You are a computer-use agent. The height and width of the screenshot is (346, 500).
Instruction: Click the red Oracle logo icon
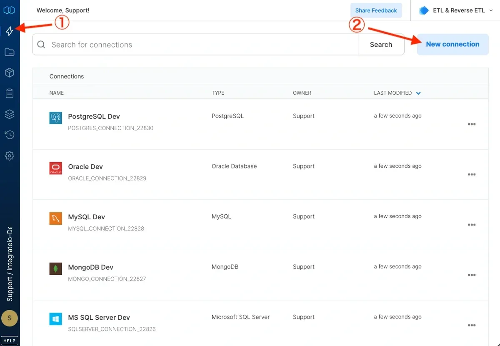coord(55,168)
